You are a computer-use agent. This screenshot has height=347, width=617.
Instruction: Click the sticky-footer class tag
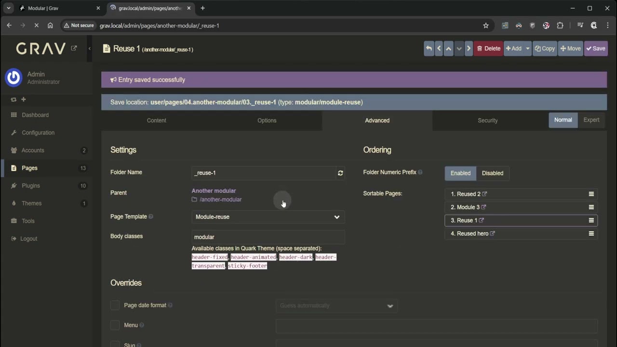tap(247, 266)
